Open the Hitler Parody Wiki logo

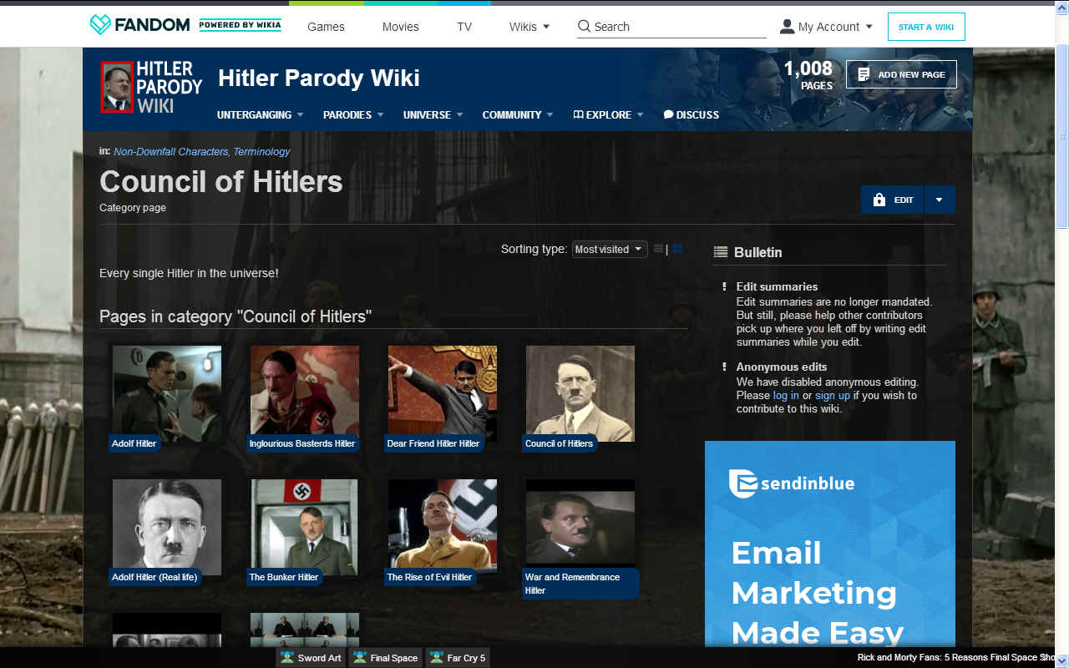tap(151, 87)
